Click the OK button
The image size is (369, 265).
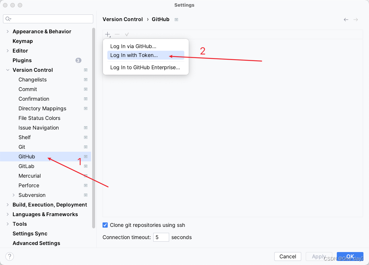click(x=350, y=256)
